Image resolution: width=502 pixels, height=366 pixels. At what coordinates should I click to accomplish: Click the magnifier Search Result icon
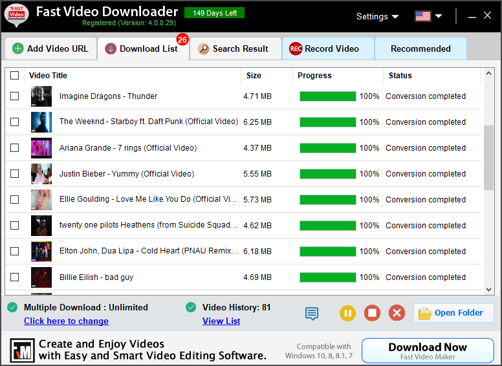tap(203, 48)
